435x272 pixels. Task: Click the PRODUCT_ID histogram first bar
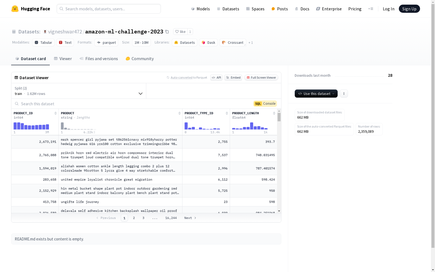pos(15,126)
